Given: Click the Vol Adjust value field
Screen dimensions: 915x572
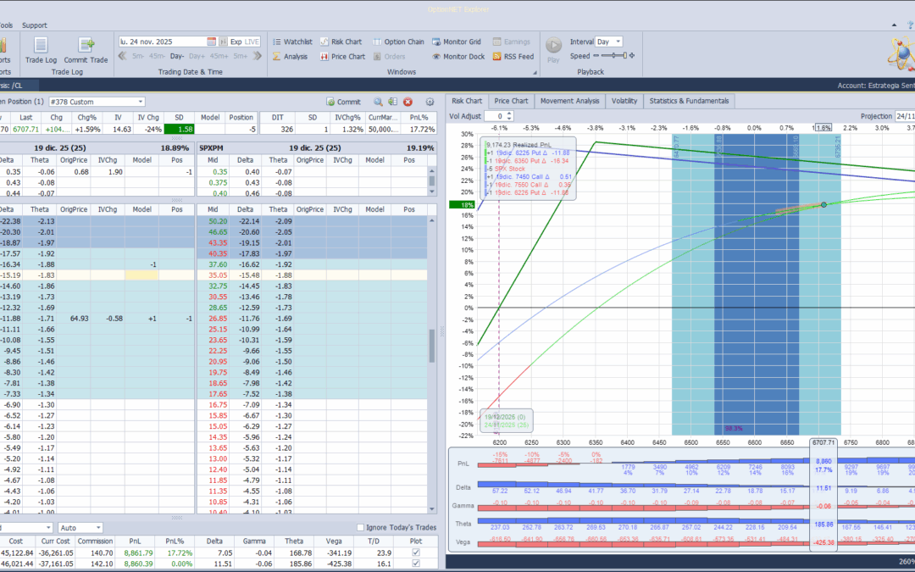Looking at the screenshot, I should click(x=495, y=116).
